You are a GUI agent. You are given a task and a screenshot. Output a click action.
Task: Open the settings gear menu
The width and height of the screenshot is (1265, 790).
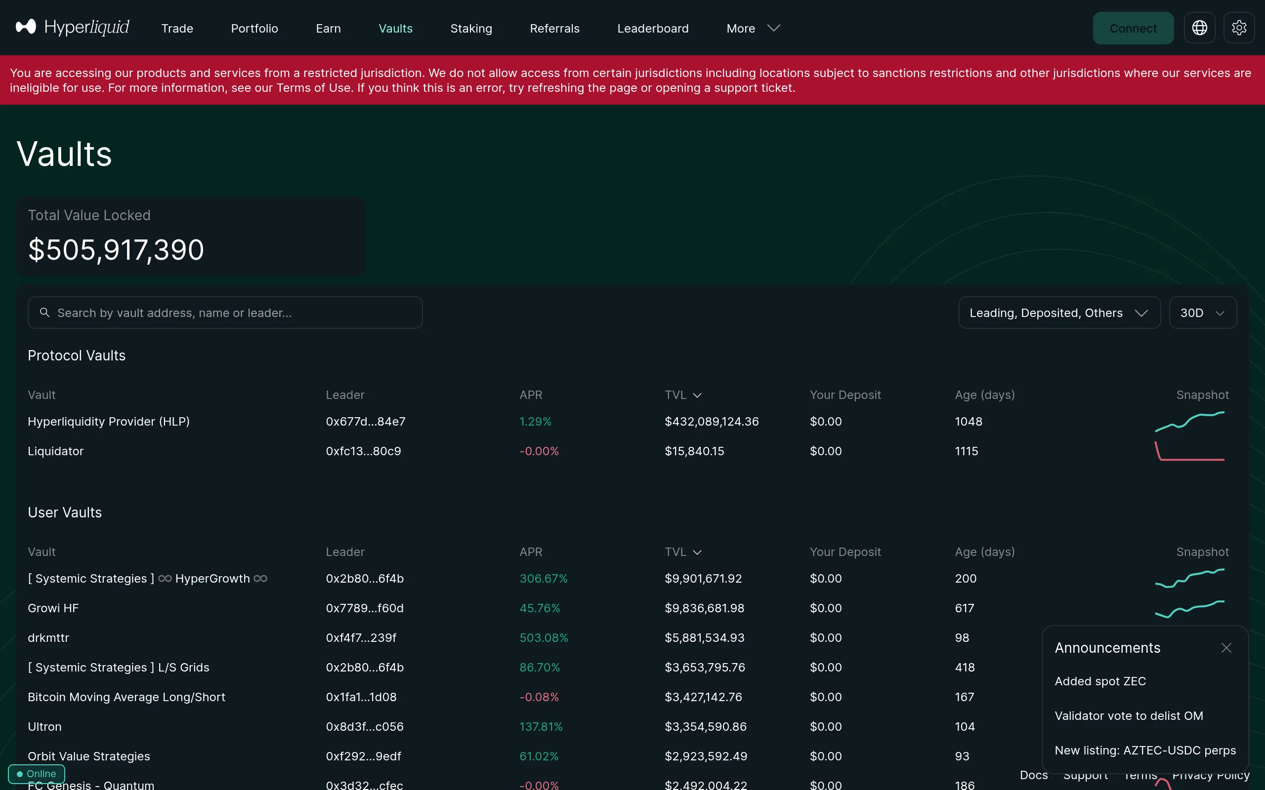point(1239,28)
